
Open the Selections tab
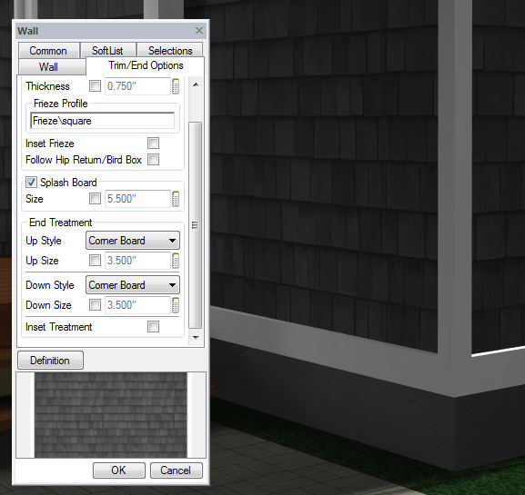[x=170, y=51]
